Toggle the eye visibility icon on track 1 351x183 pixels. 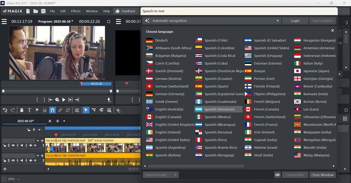(x=13, y=145)
